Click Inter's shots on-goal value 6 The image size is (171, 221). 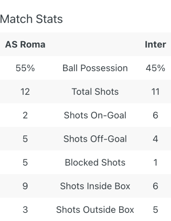click(x=156, y=115)
